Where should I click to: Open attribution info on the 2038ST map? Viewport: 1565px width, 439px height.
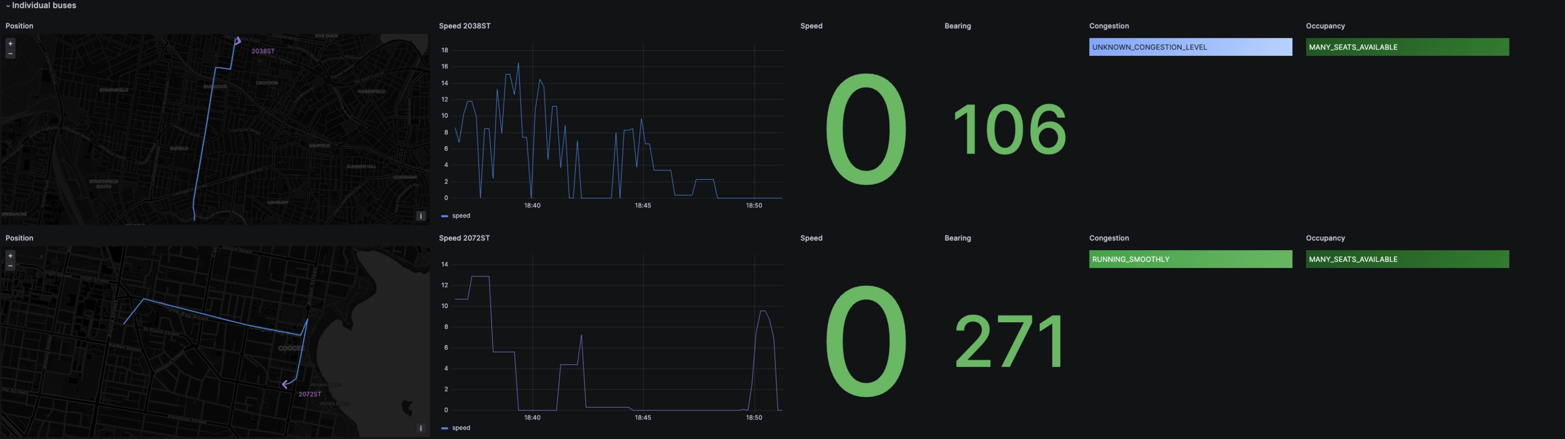(x=420, y=216)
